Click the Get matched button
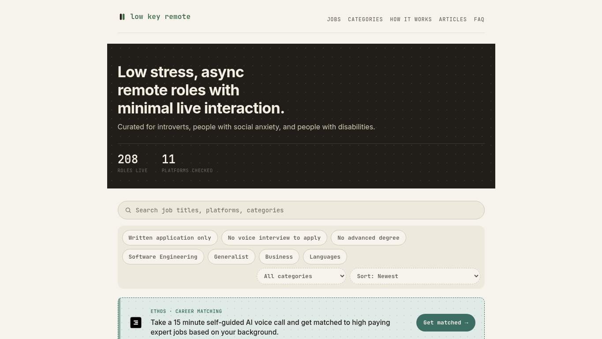This screenshot has width=602, height=339. (446, 323)
